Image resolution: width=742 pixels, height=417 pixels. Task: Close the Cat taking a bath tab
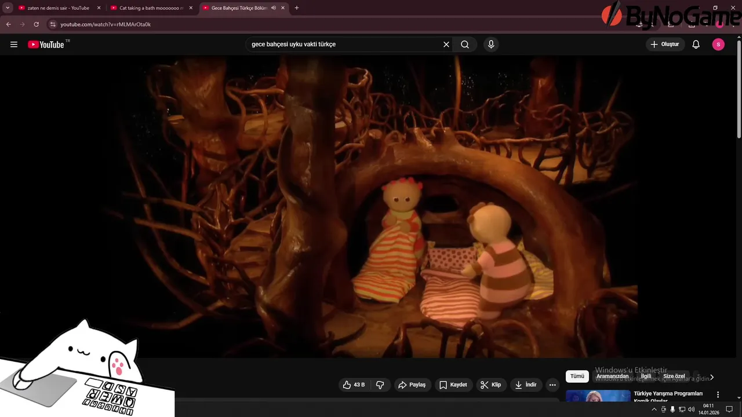click(191, 8)
